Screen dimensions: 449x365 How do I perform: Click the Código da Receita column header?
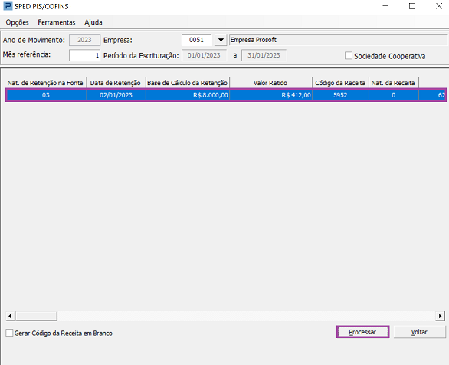click(340, 83)
